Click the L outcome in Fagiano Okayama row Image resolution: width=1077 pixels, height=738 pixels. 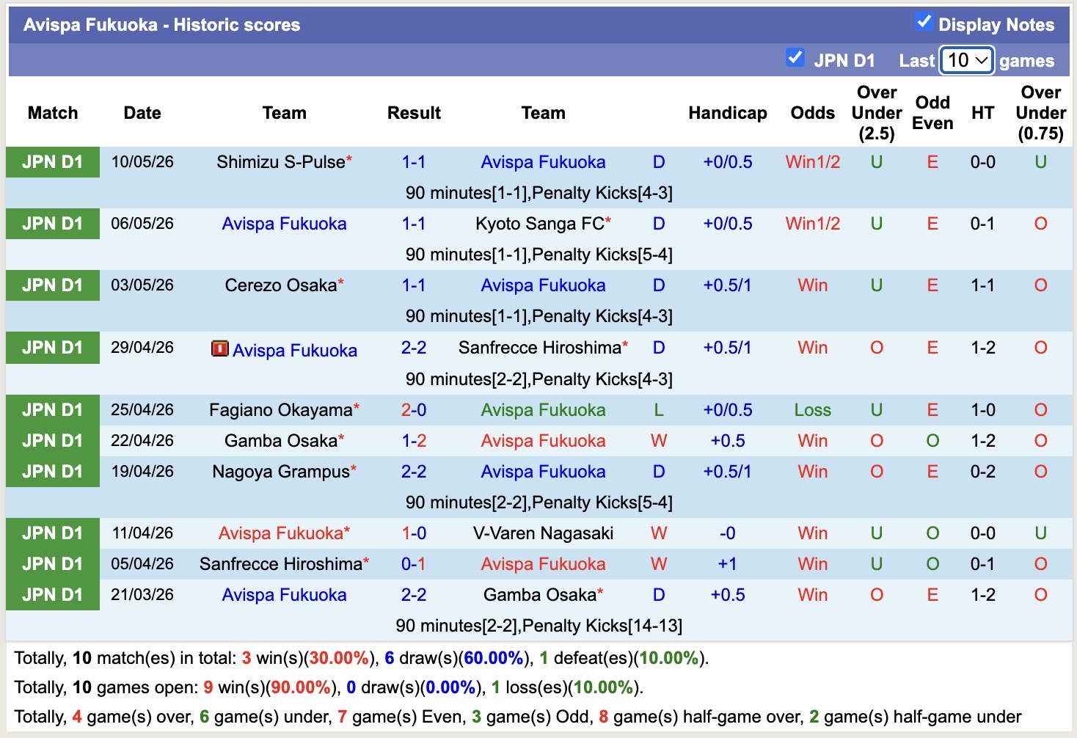tap(659, 410)
